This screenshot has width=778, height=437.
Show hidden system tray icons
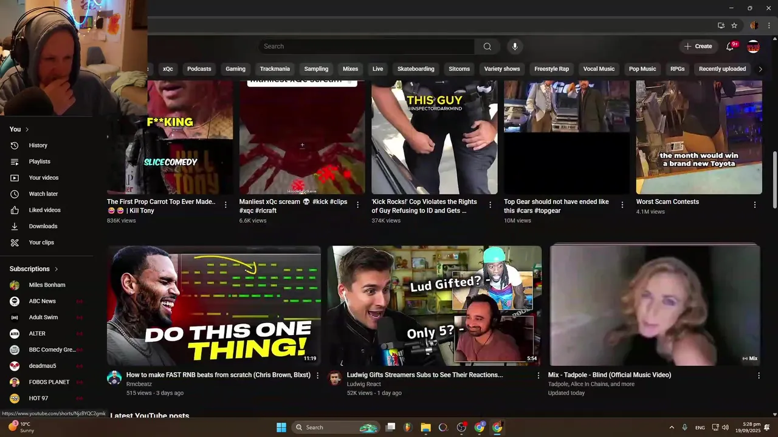point(671,427)
